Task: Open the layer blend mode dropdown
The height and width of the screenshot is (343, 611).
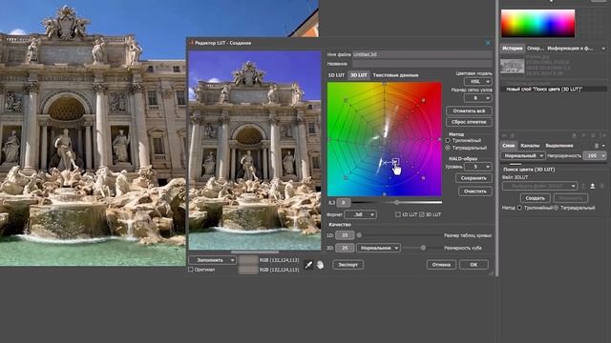Action: point(523,155)
